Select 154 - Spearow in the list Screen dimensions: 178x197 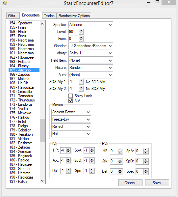pyautogui.click(x=24, y=23)
